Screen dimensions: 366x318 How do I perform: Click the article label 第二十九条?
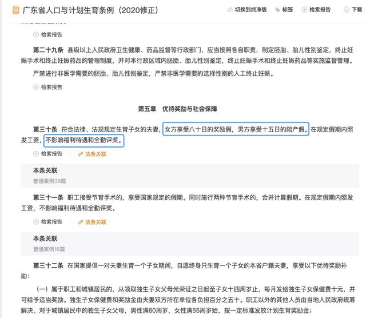point(48,50)
